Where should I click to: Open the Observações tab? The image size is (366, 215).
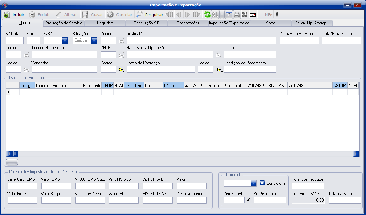point(188,23)
